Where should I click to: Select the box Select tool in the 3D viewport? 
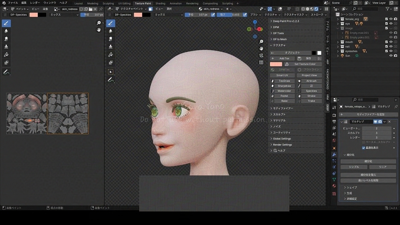pyautogui.click(x=110, y=72)
